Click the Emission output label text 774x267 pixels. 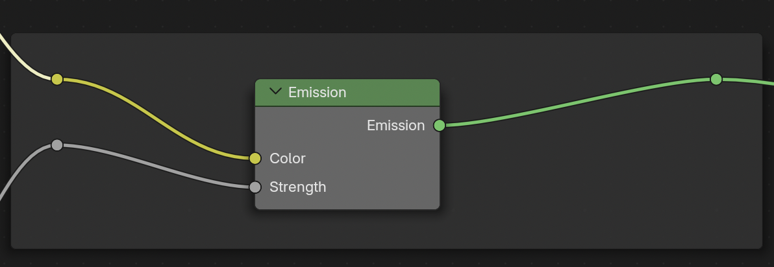pyautogui.click(x=396, y=126)
